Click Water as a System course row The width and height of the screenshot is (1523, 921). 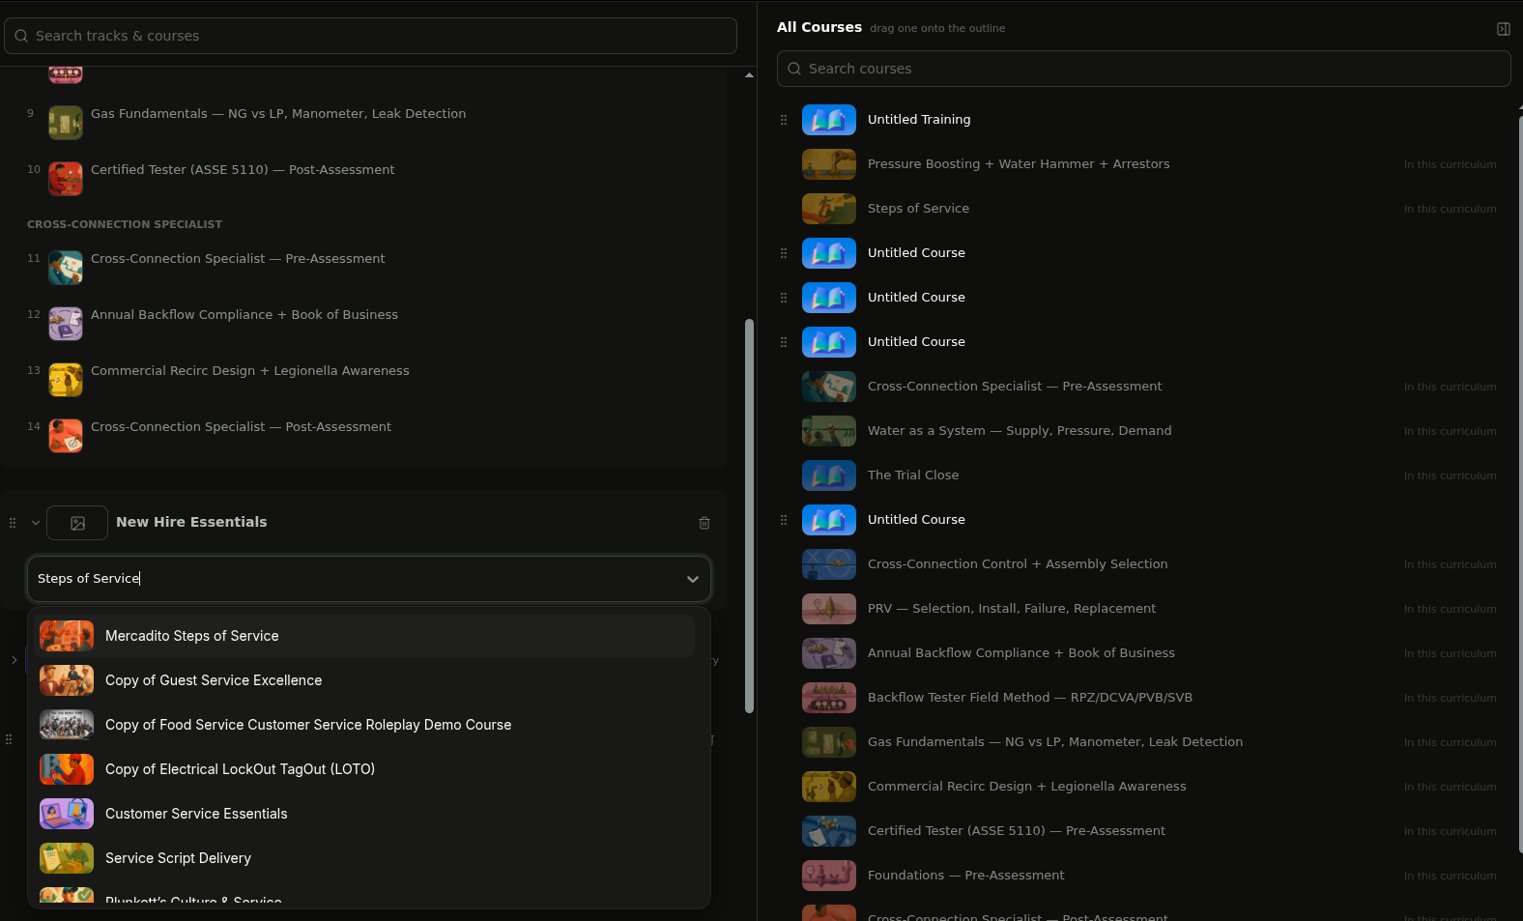click(x=1143, y=431)
